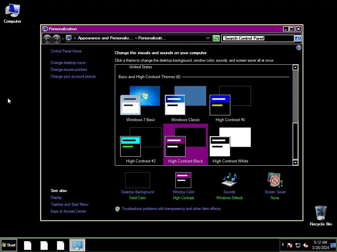Screen dimensions: 337x252
Task: Open Control Panel Home link
Action: point(66,51)
